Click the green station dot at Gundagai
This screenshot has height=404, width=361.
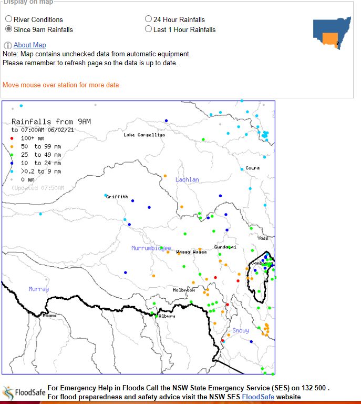click(229, 247)
